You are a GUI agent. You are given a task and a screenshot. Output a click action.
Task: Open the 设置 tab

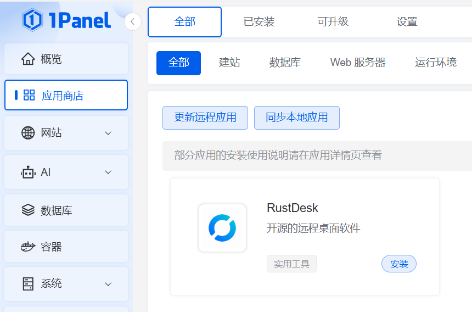point(407,22)
